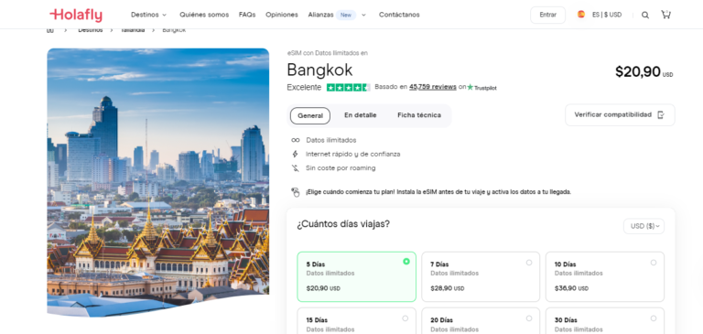Click the infinity unlimited data icon
703x334 pixels.
coord(295,140)
